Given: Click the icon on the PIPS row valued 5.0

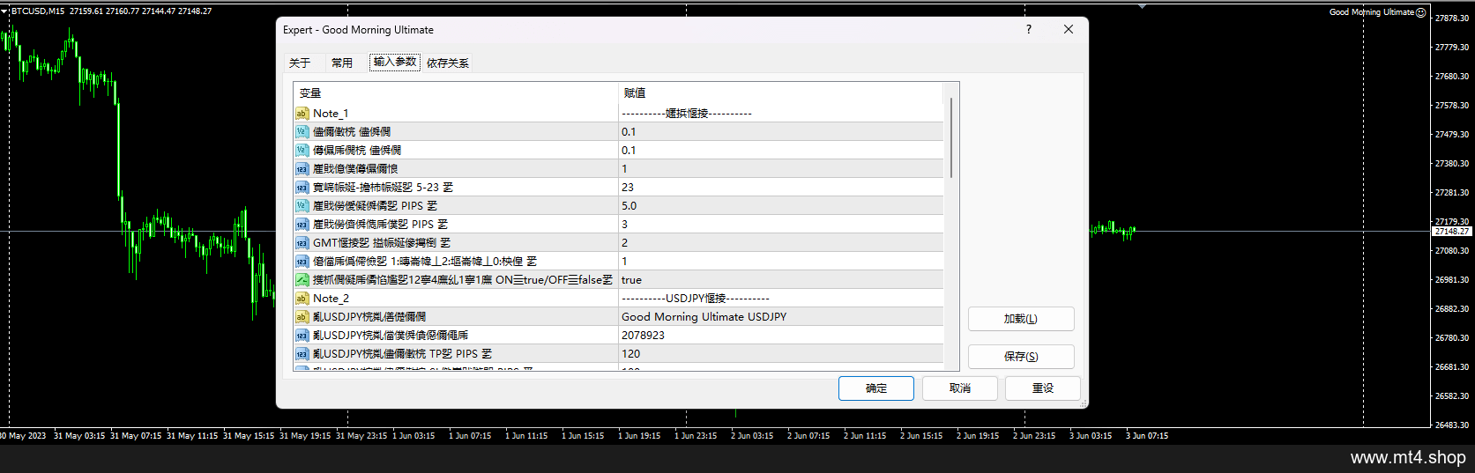Looking at the screenshot, I should point(302,205).
